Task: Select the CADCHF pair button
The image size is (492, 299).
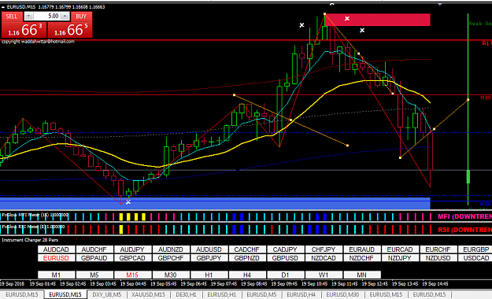Action: (x=247, y=249)
